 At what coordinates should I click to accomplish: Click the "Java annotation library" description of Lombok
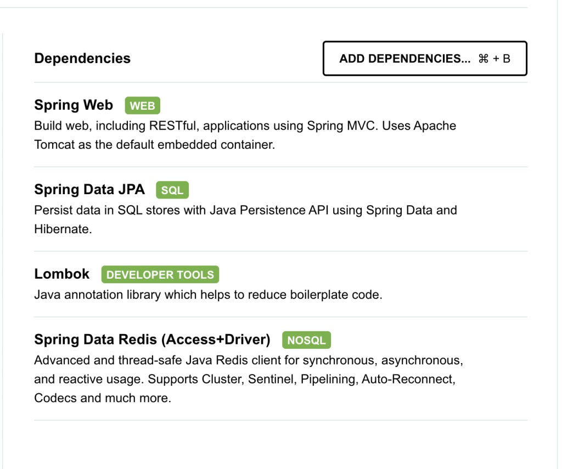tap(208, 295)
